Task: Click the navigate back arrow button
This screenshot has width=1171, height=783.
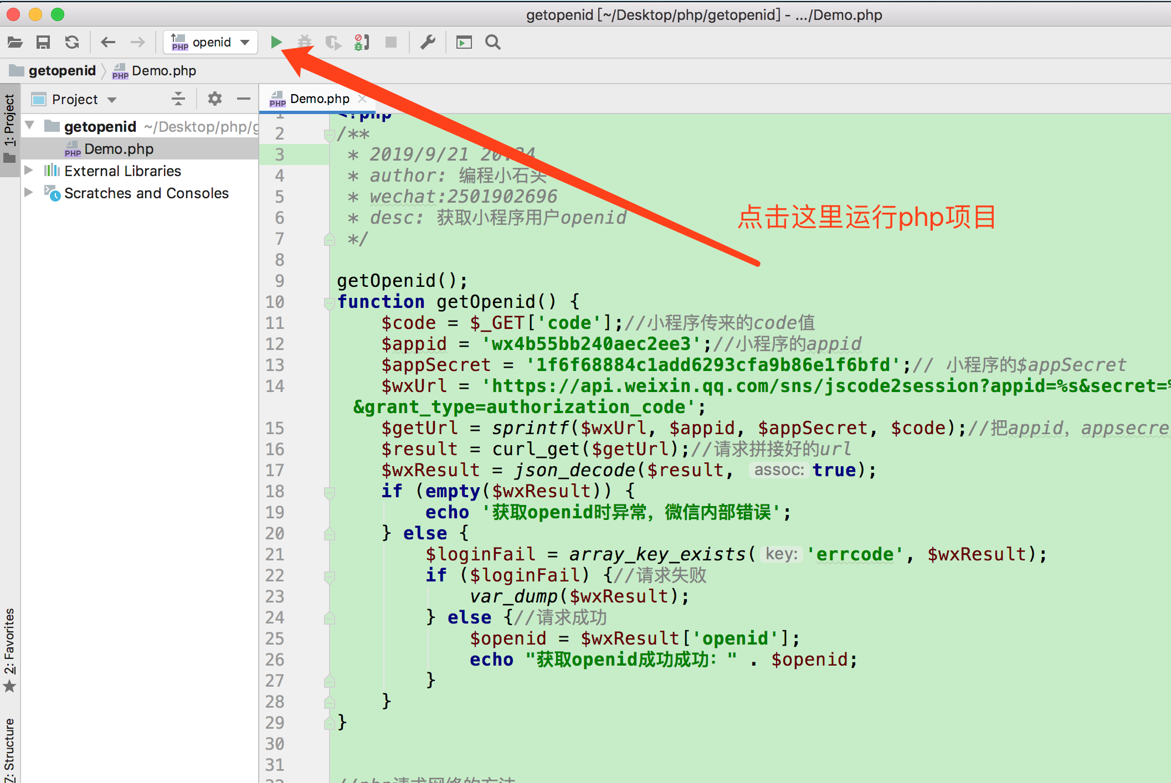Action: point(106,40)
